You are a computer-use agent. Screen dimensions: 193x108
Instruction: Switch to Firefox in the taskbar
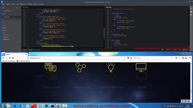[59, 106]
